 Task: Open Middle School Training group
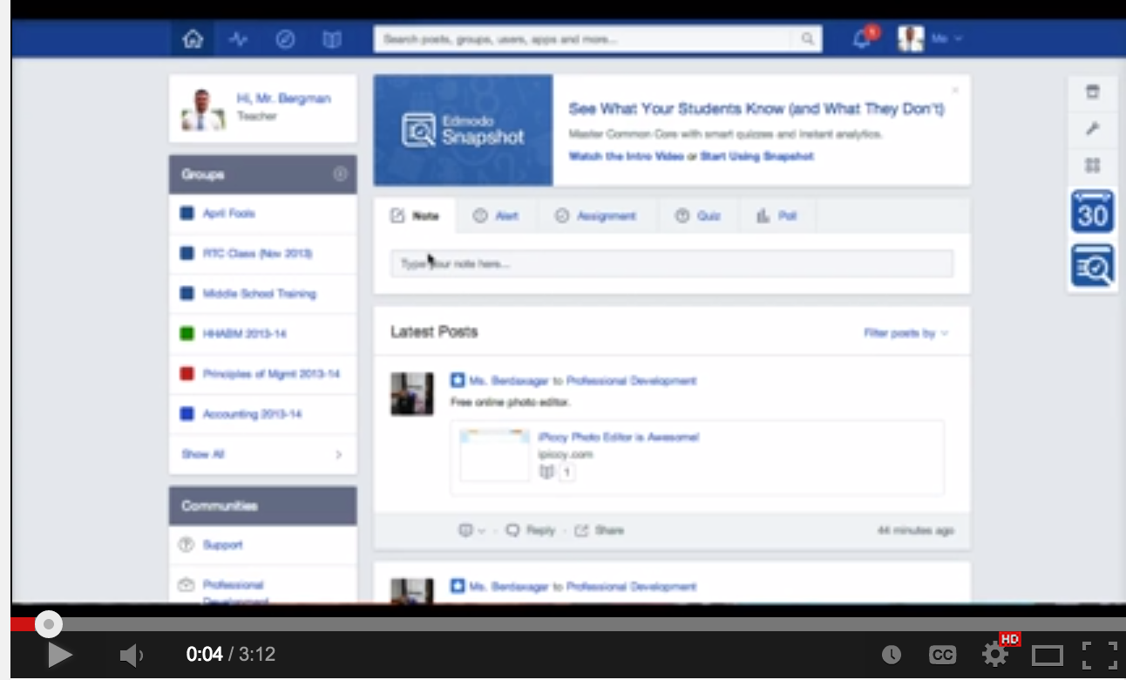coord(259,294)
